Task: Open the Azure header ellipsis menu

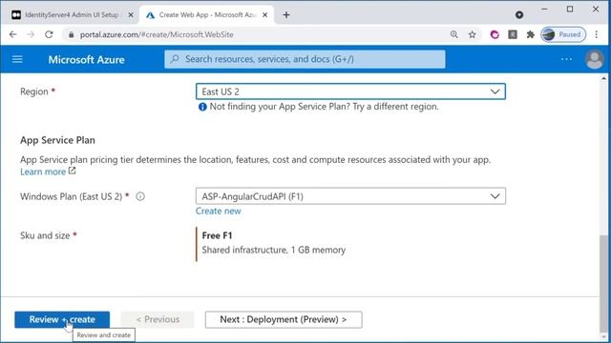Action: pos(566,59)
